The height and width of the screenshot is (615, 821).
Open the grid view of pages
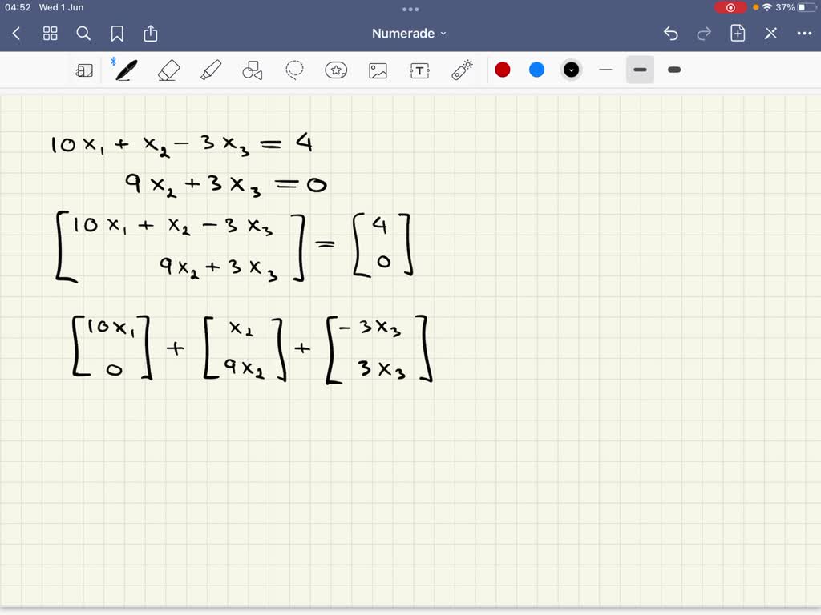[x=50, y=34]
